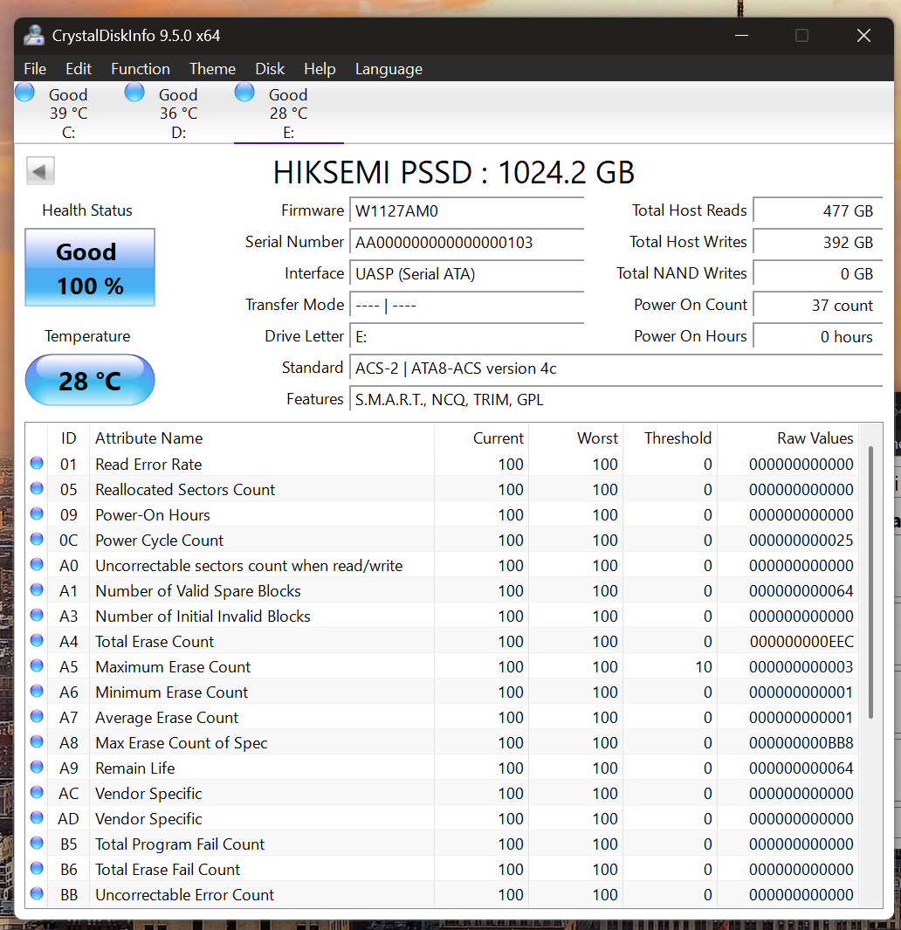Image resolution: width=901 pixels, height=930 pixels.
Task: Click the Threshold column header
Action: coord(671,438)
